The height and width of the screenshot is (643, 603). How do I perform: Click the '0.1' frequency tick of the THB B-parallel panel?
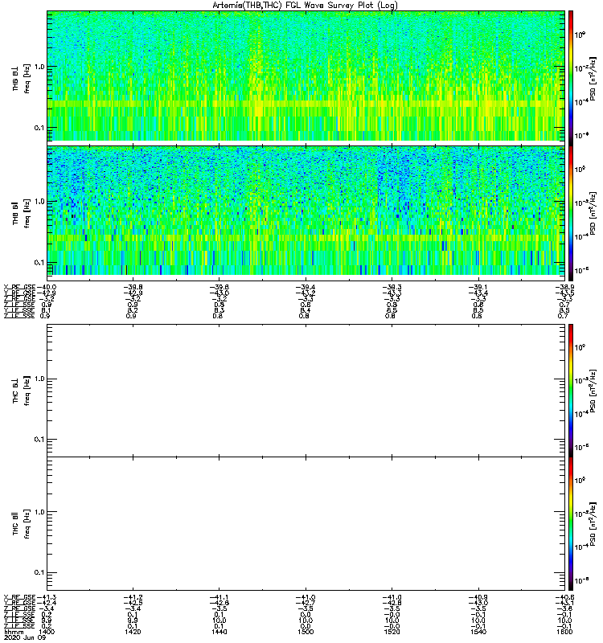tap(39, 263)
